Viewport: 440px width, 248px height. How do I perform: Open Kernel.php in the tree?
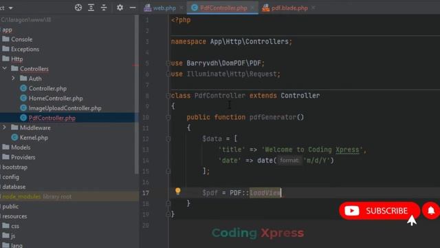tap(30, 138)
